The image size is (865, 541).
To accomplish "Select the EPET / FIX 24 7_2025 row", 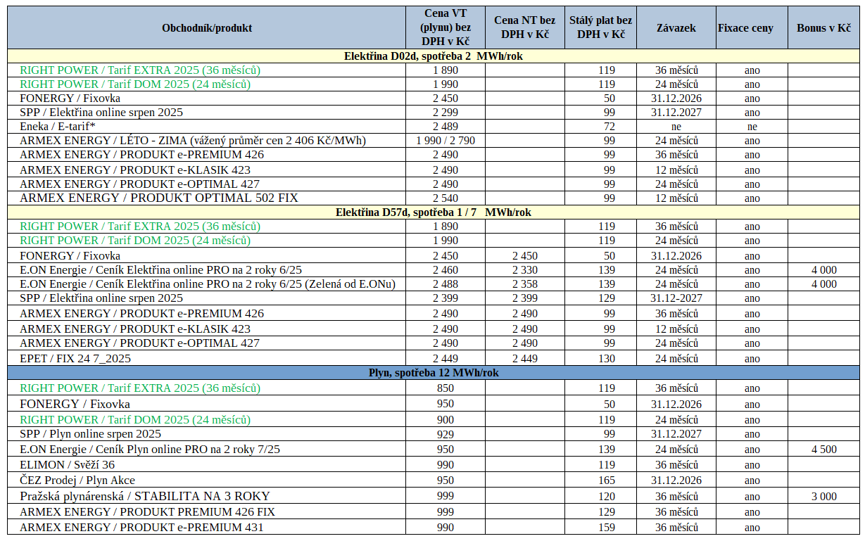I will tap(434, 358).
